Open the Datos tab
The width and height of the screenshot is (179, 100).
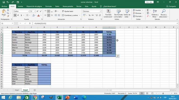click(57, 6)
